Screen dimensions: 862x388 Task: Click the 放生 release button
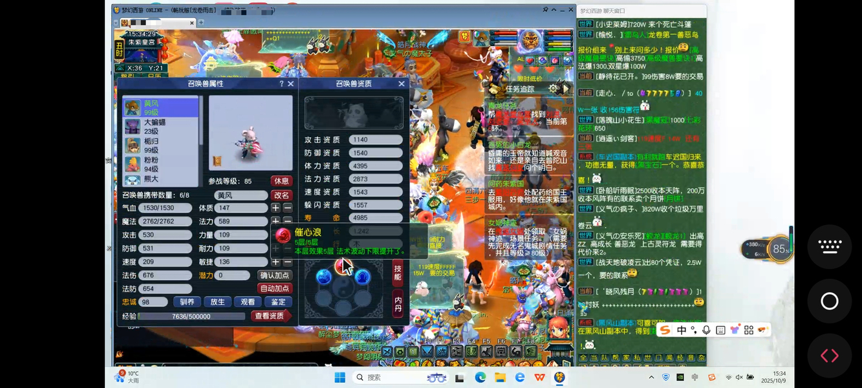(x=217, y=302)
